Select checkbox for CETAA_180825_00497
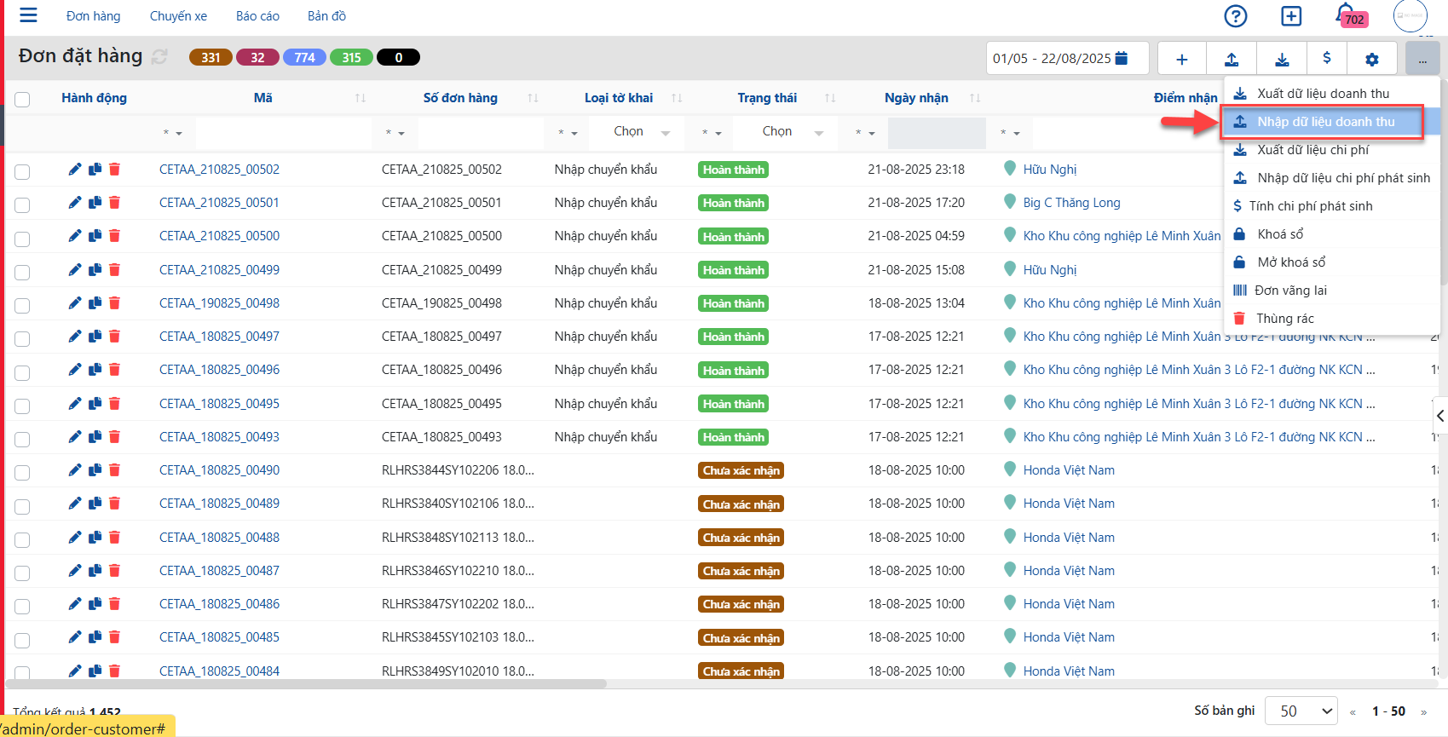 pyautogui.click(x=22, y=338)
